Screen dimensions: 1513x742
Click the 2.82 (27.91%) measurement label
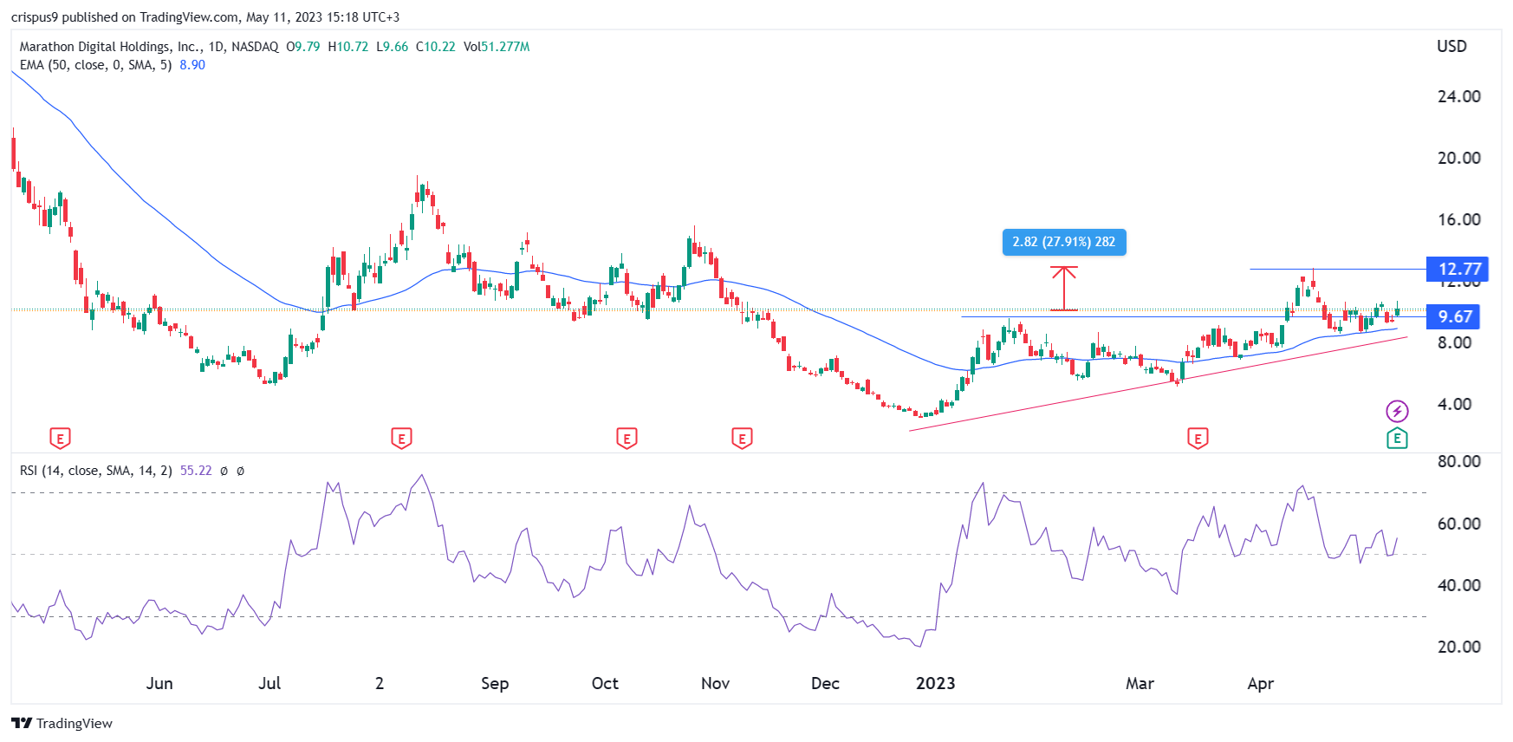[x=1064, y=242]
